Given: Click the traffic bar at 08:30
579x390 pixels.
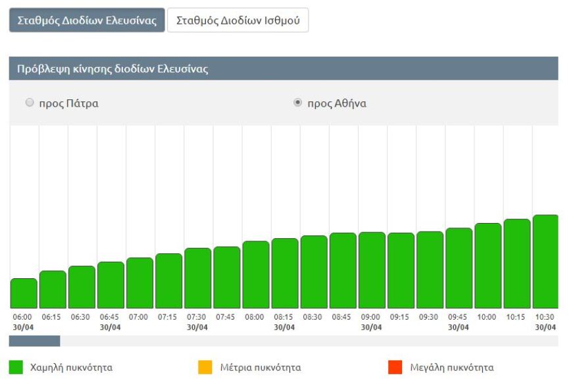Looking at the screenshot, I should (x=314, y=272).
